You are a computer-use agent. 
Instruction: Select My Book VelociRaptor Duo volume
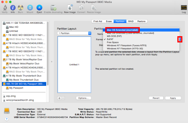pyautogui.click(x=24, y=64)
